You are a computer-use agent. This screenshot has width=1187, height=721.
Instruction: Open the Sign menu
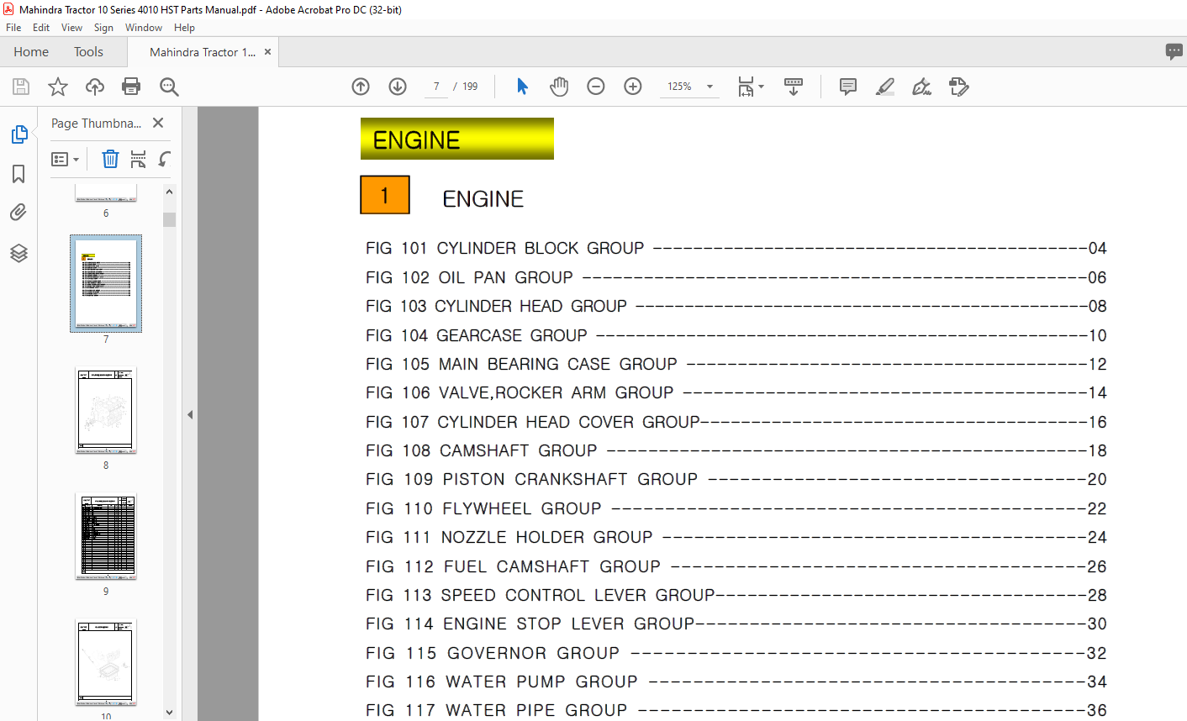[103, 28]
